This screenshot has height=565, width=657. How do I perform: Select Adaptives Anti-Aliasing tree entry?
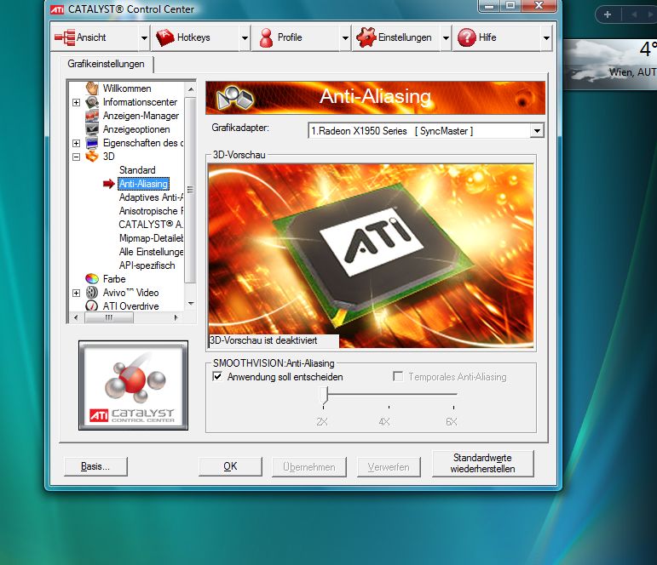coord(151,197)
